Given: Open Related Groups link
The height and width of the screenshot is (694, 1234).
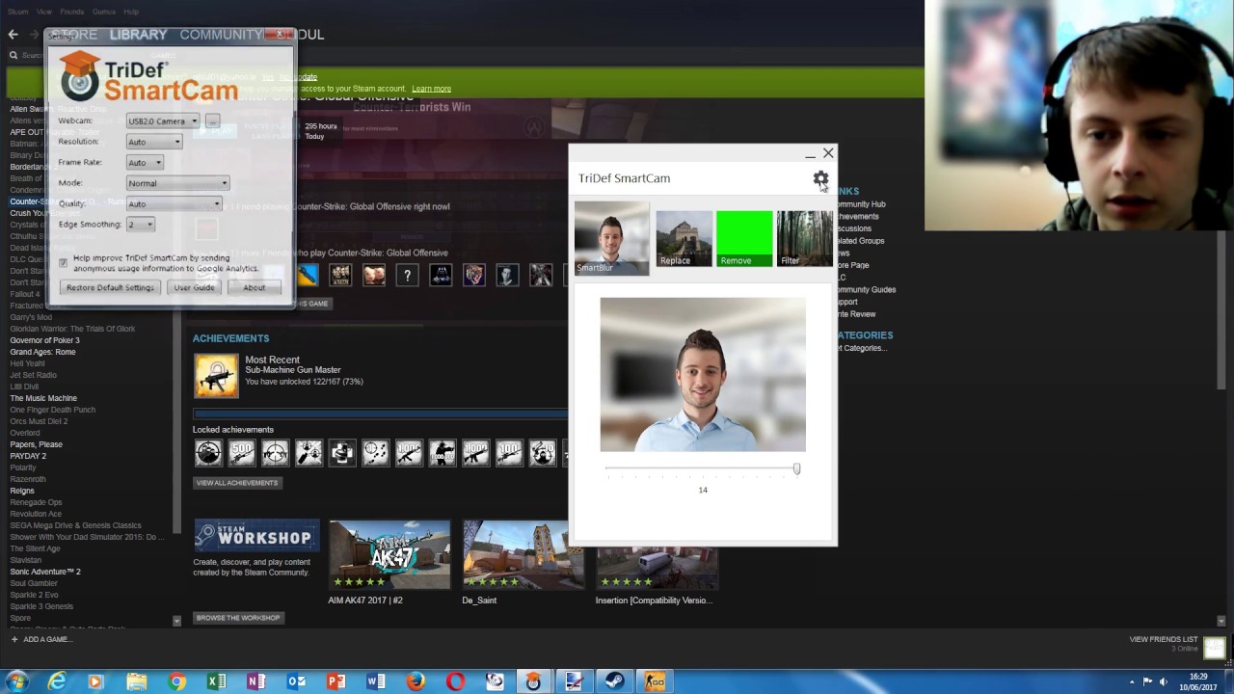Looking at the screenshot, I should coord(859,241).
